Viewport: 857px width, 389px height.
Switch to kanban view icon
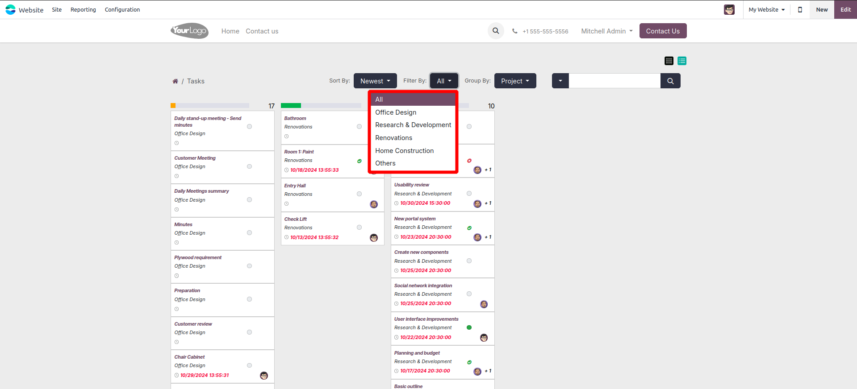669,61
